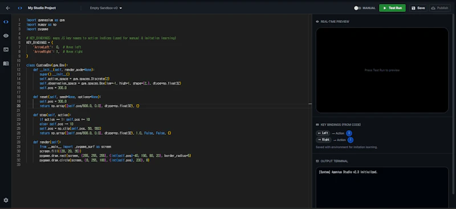456x209 pixels.
Task: Click 'def __init__(self, render_mode=None):' line
Action: tap(64, 70)
